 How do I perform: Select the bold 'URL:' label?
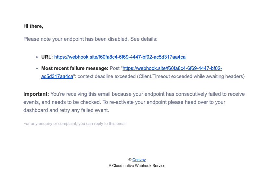pyautogui.click(x=47, y=57)
